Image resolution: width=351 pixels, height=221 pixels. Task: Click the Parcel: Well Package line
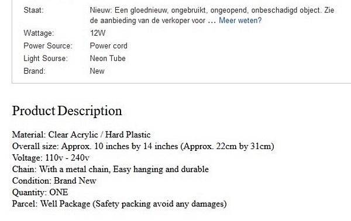tap(119, 204)
